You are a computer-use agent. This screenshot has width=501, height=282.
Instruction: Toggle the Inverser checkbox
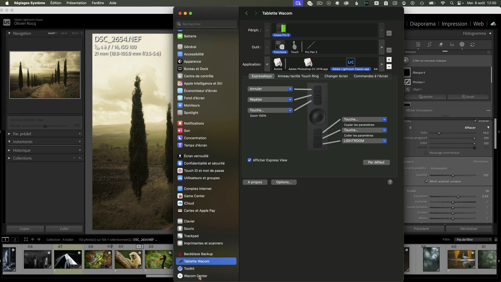[x=475, y=121]
